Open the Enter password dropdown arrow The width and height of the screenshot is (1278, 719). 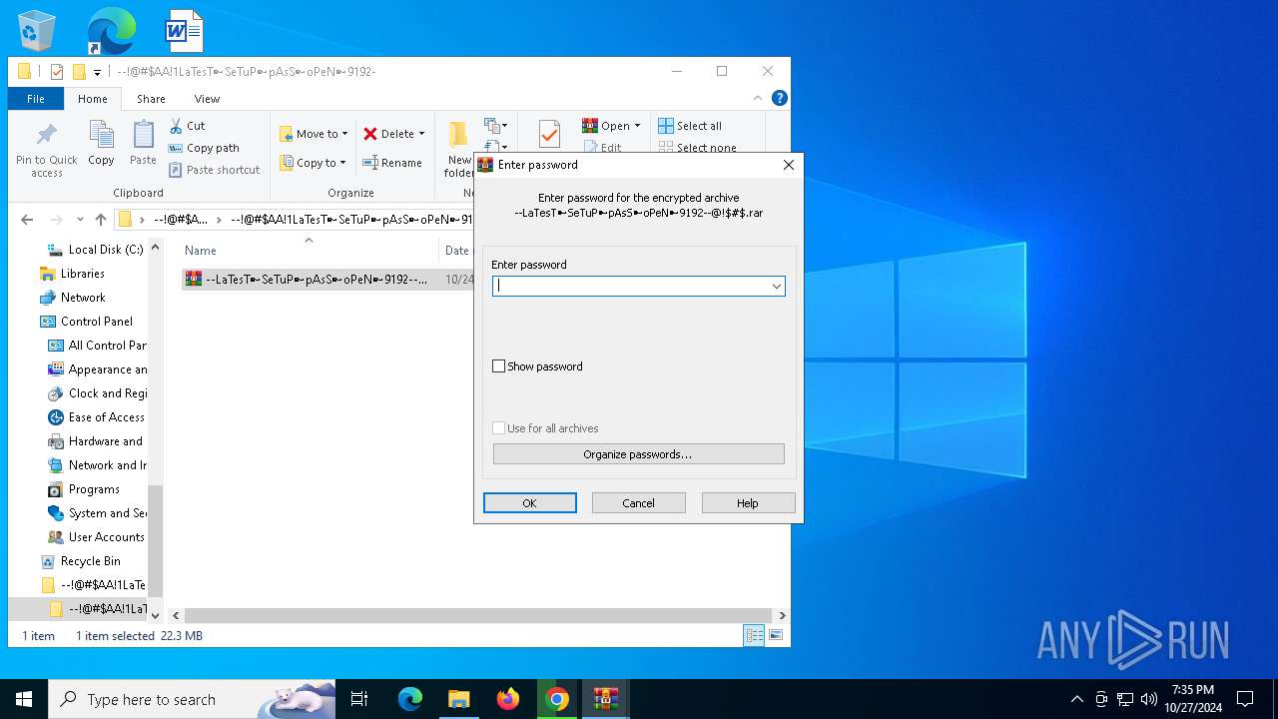(x=776, y=287)
